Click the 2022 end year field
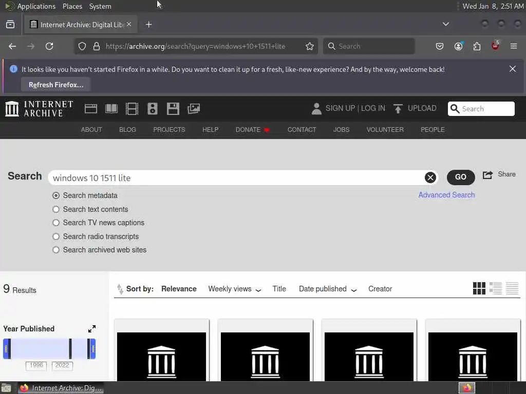Image resolution: width=526 pixels, height=394 pixels. pos(62,365)
